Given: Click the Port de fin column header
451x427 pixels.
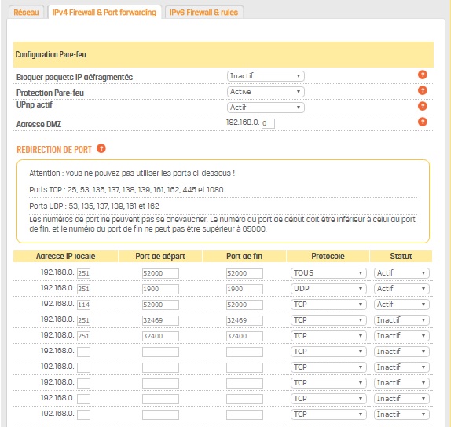Looking at the screenshot, I should (x=244, y=256).
